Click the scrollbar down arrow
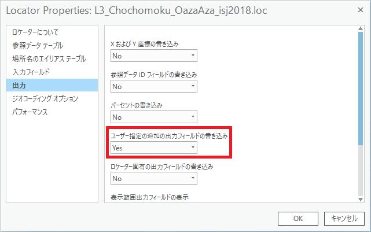Screen dimensions: 371x232 coord(361,200)
